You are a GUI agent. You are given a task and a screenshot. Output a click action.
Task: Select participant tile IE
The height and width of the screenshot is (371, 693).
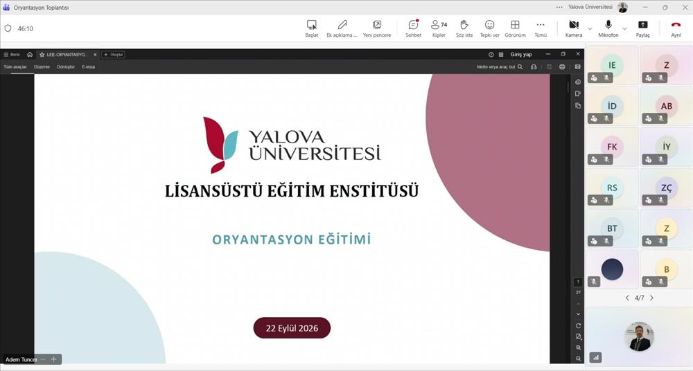[x=612, y=65]
